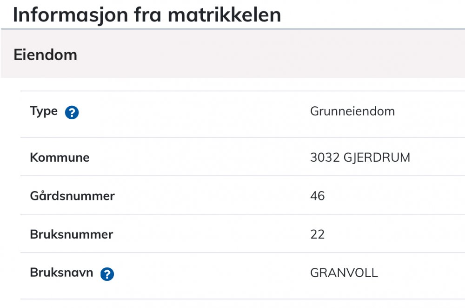Click the word 'matrikkelen' in the page title
The height and width of the screenshot is (308, 465).
click(225, 15)
